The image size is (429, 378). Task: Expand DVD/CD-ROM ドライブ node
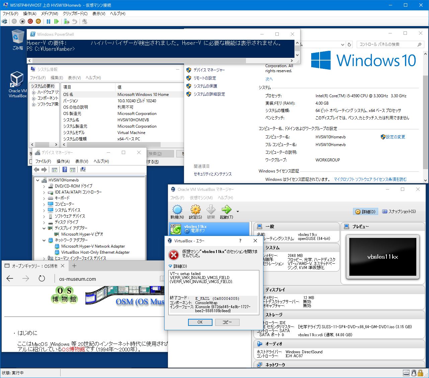44,186
